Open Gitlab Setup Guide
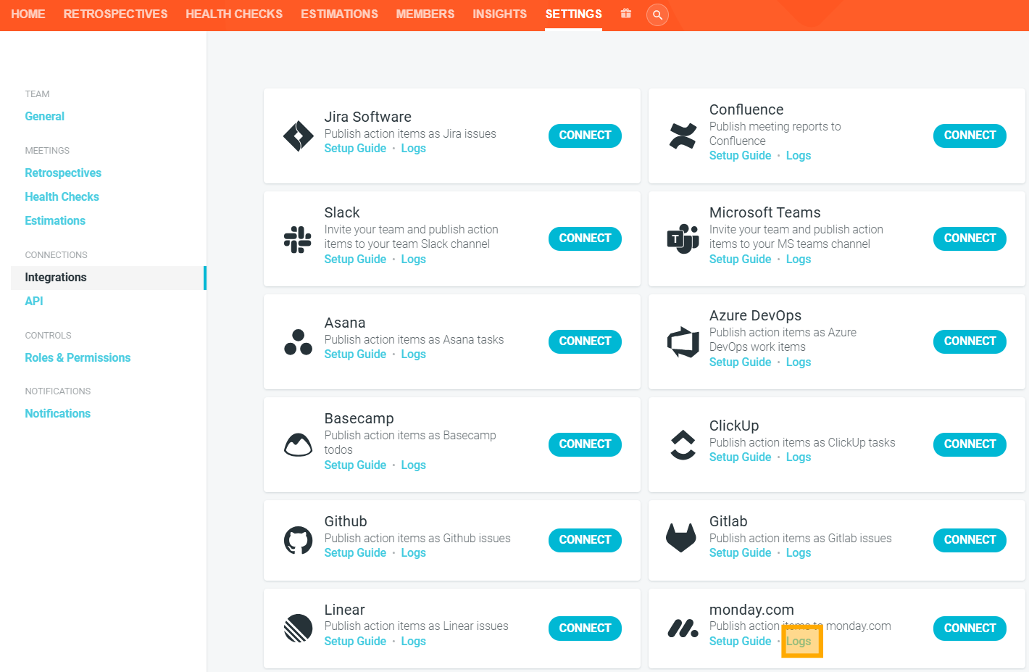This screenshot has width=1029, height=672. coord(740,553)
